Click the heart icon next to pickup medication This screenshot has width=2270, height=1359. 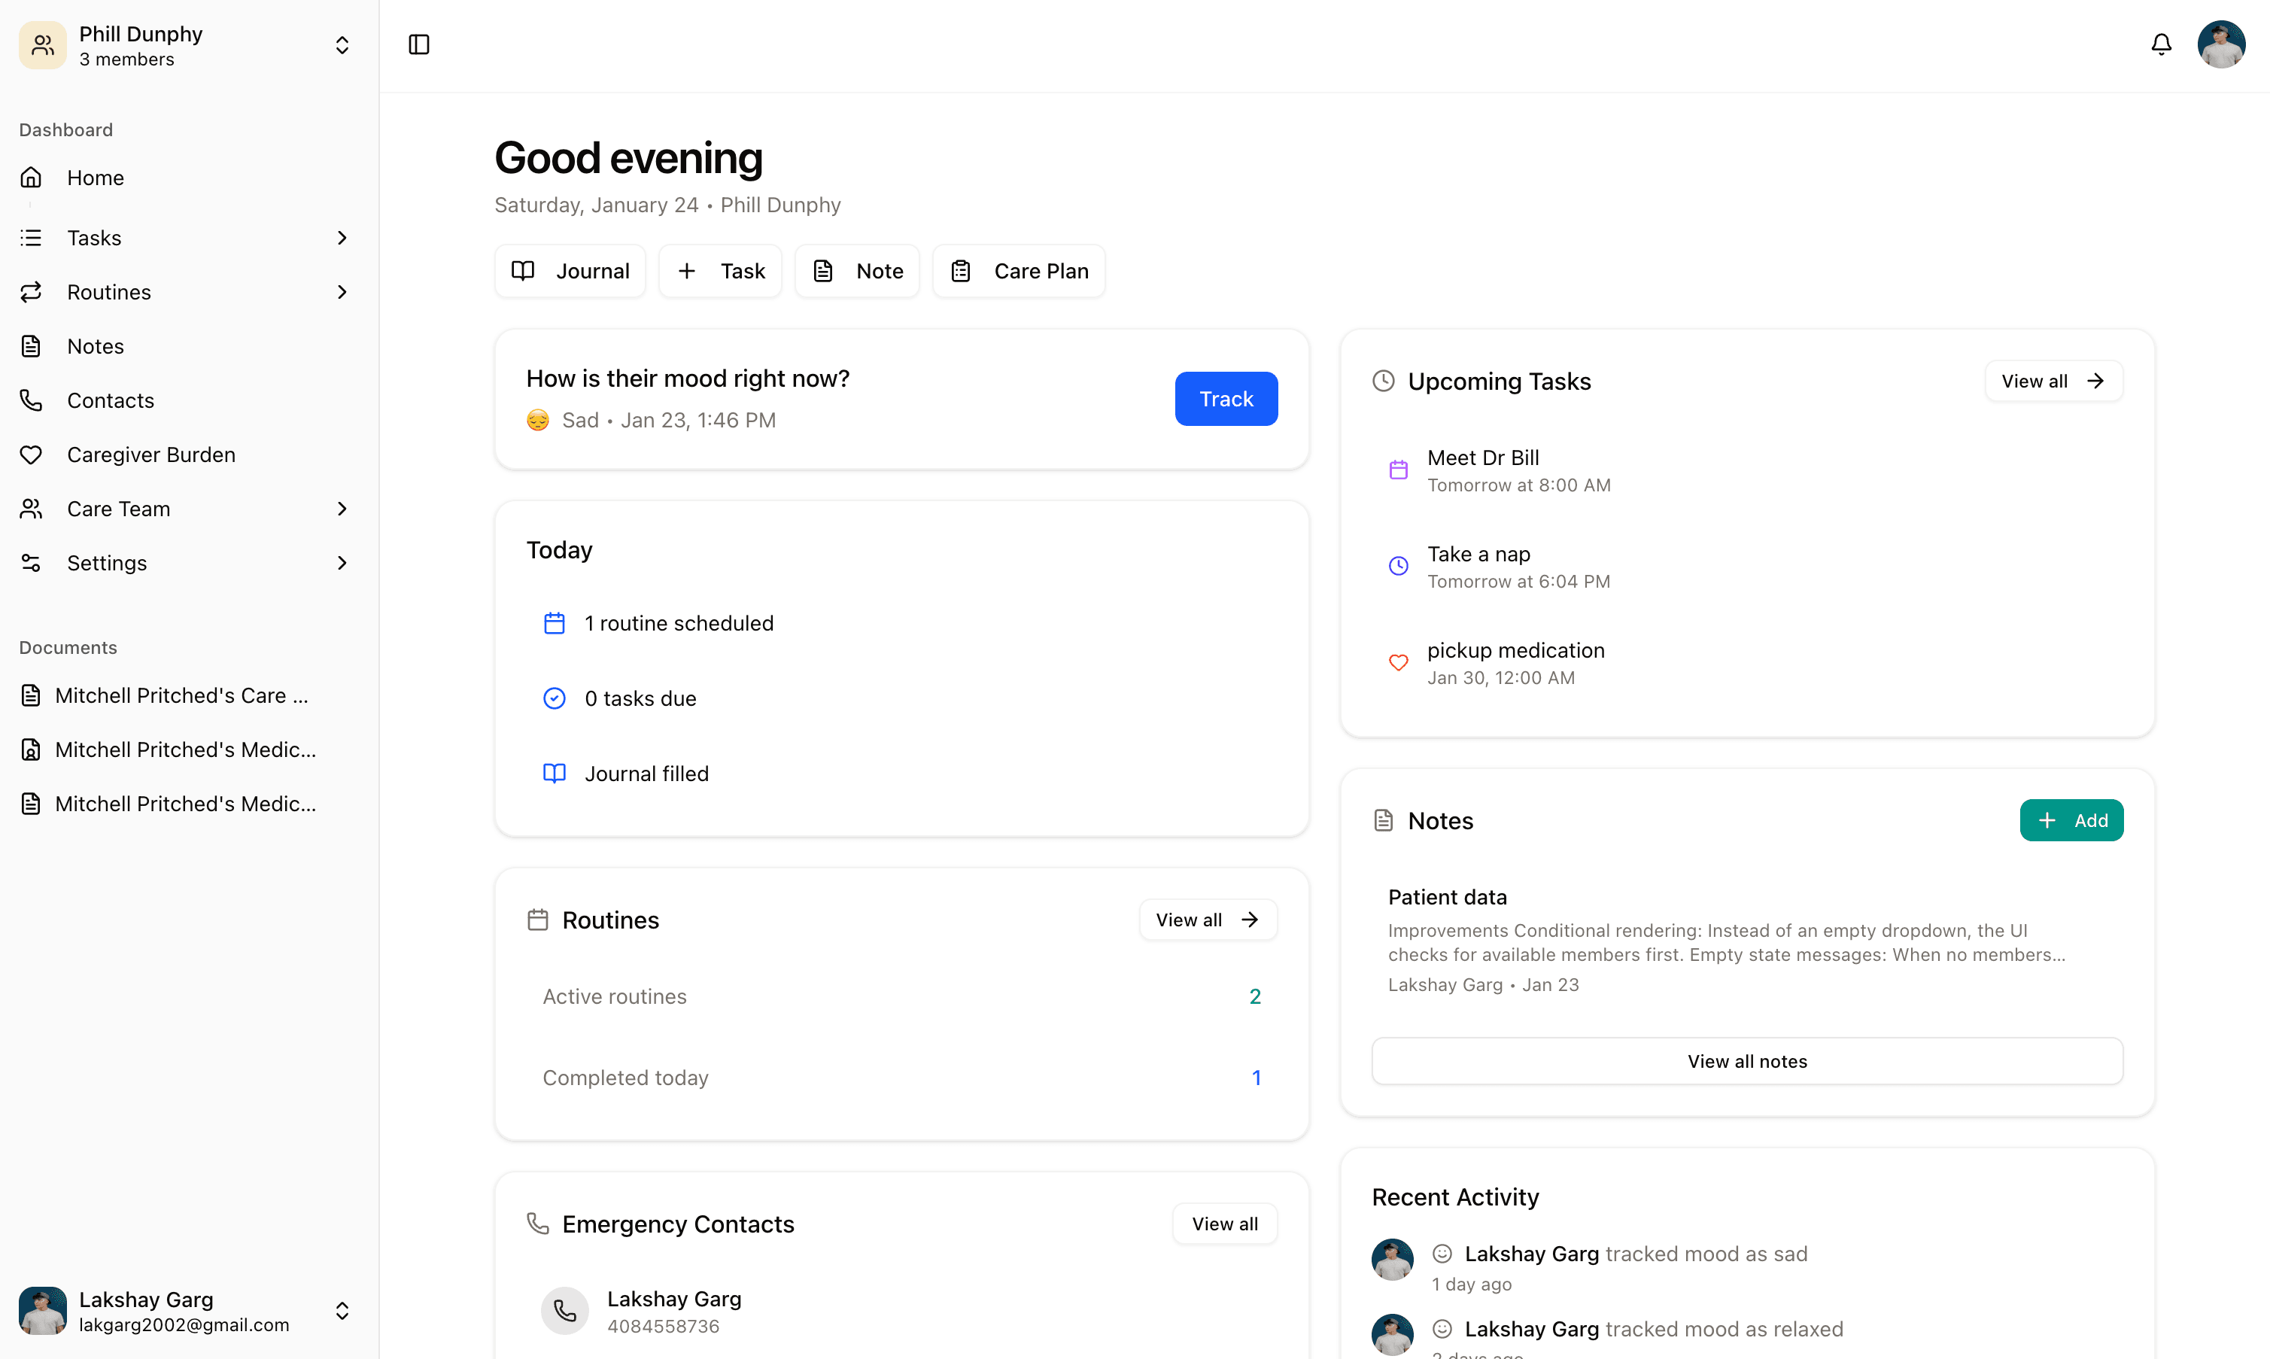[x=1398, y=662]
